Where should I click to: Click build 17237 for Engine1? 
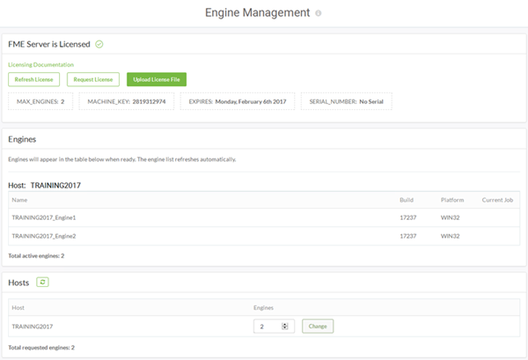(408, 217)
